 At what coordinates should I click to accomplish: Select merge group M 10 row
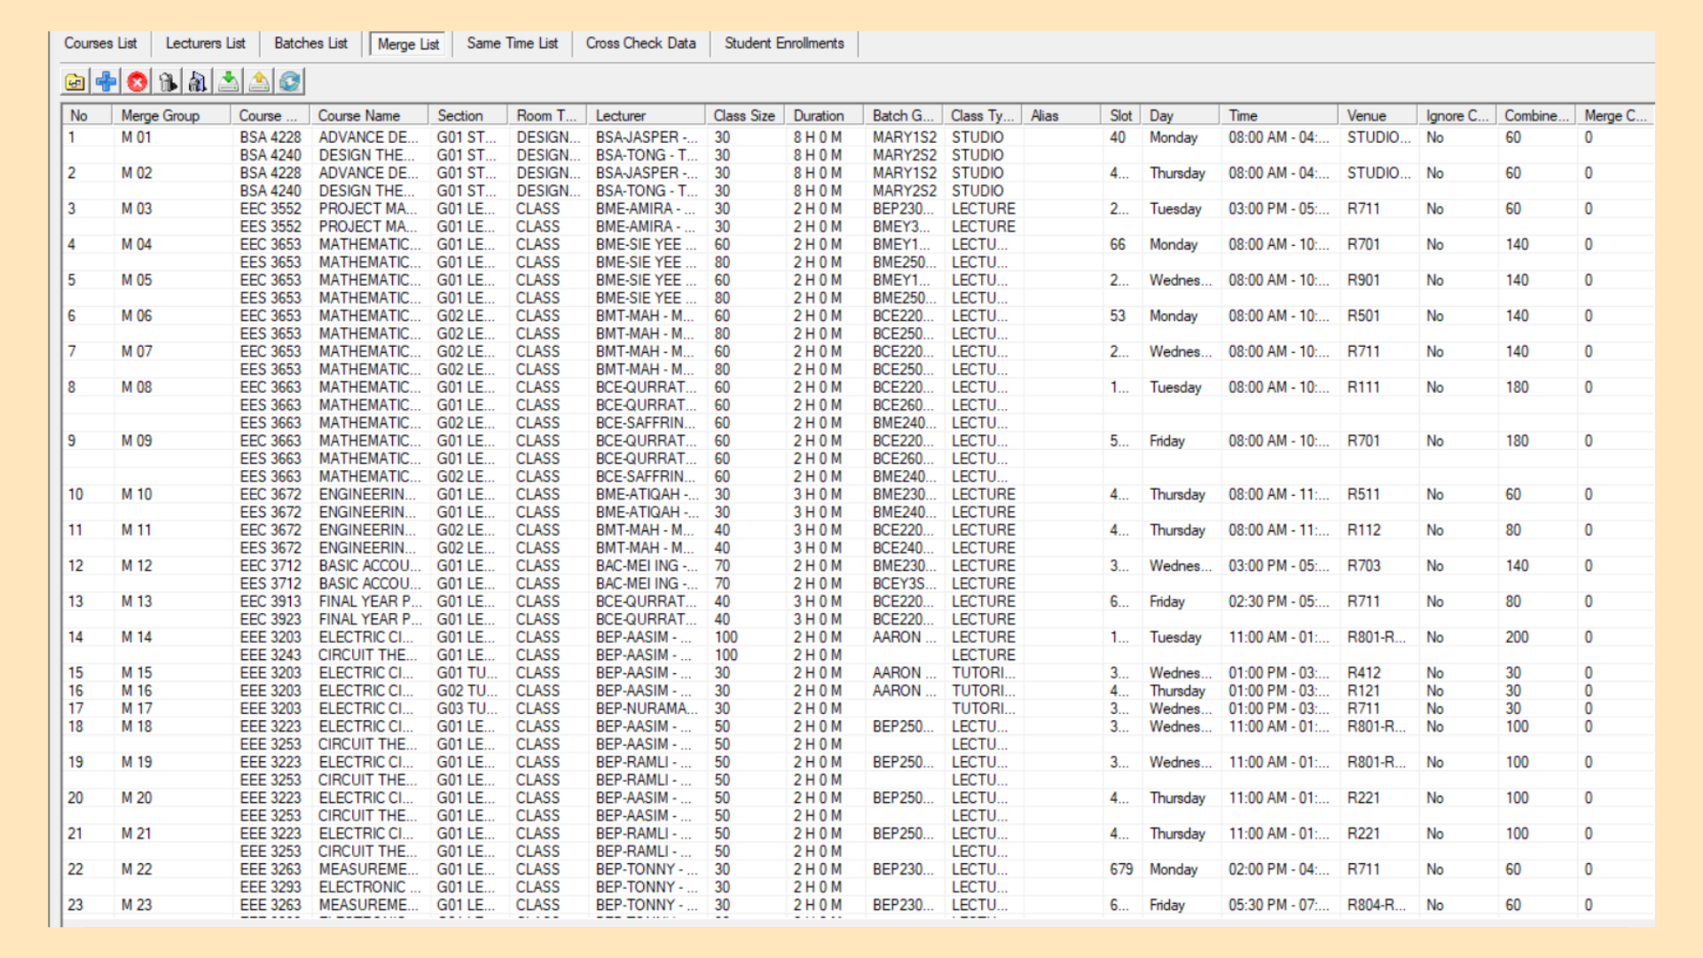pos(857,494)
